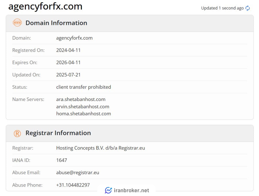Screen dimensions: 259x196
Task: Click the agencyforfx.com domain value
Action: tap(74, 38)
